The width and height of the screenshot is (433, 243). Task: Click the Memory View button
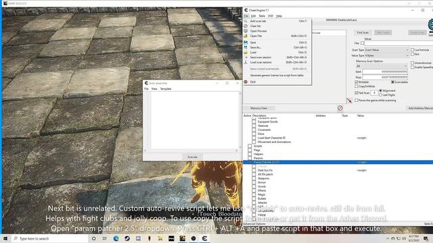tap(258, 108)
